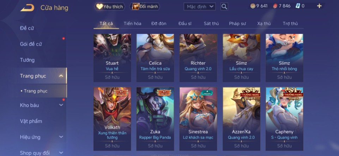Open the search magnifier icon
339x156 pixels.
click(x=224, y=6)
